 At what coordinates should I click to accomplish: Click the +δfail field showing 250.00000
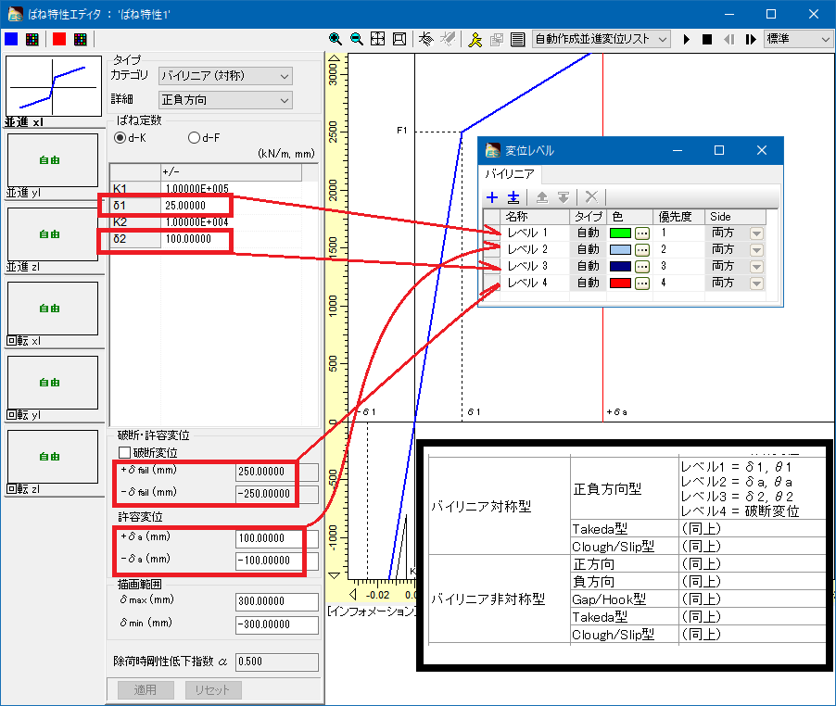(x=277, y=472)
